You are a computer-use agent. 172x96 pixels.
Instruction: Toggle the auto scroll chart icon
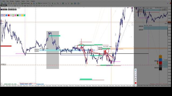click(x=66, y=3)
